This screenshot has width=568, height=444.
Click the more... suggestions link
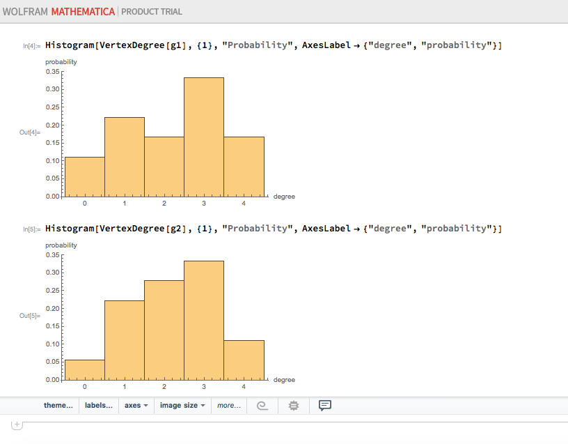[x=229, y=405]
